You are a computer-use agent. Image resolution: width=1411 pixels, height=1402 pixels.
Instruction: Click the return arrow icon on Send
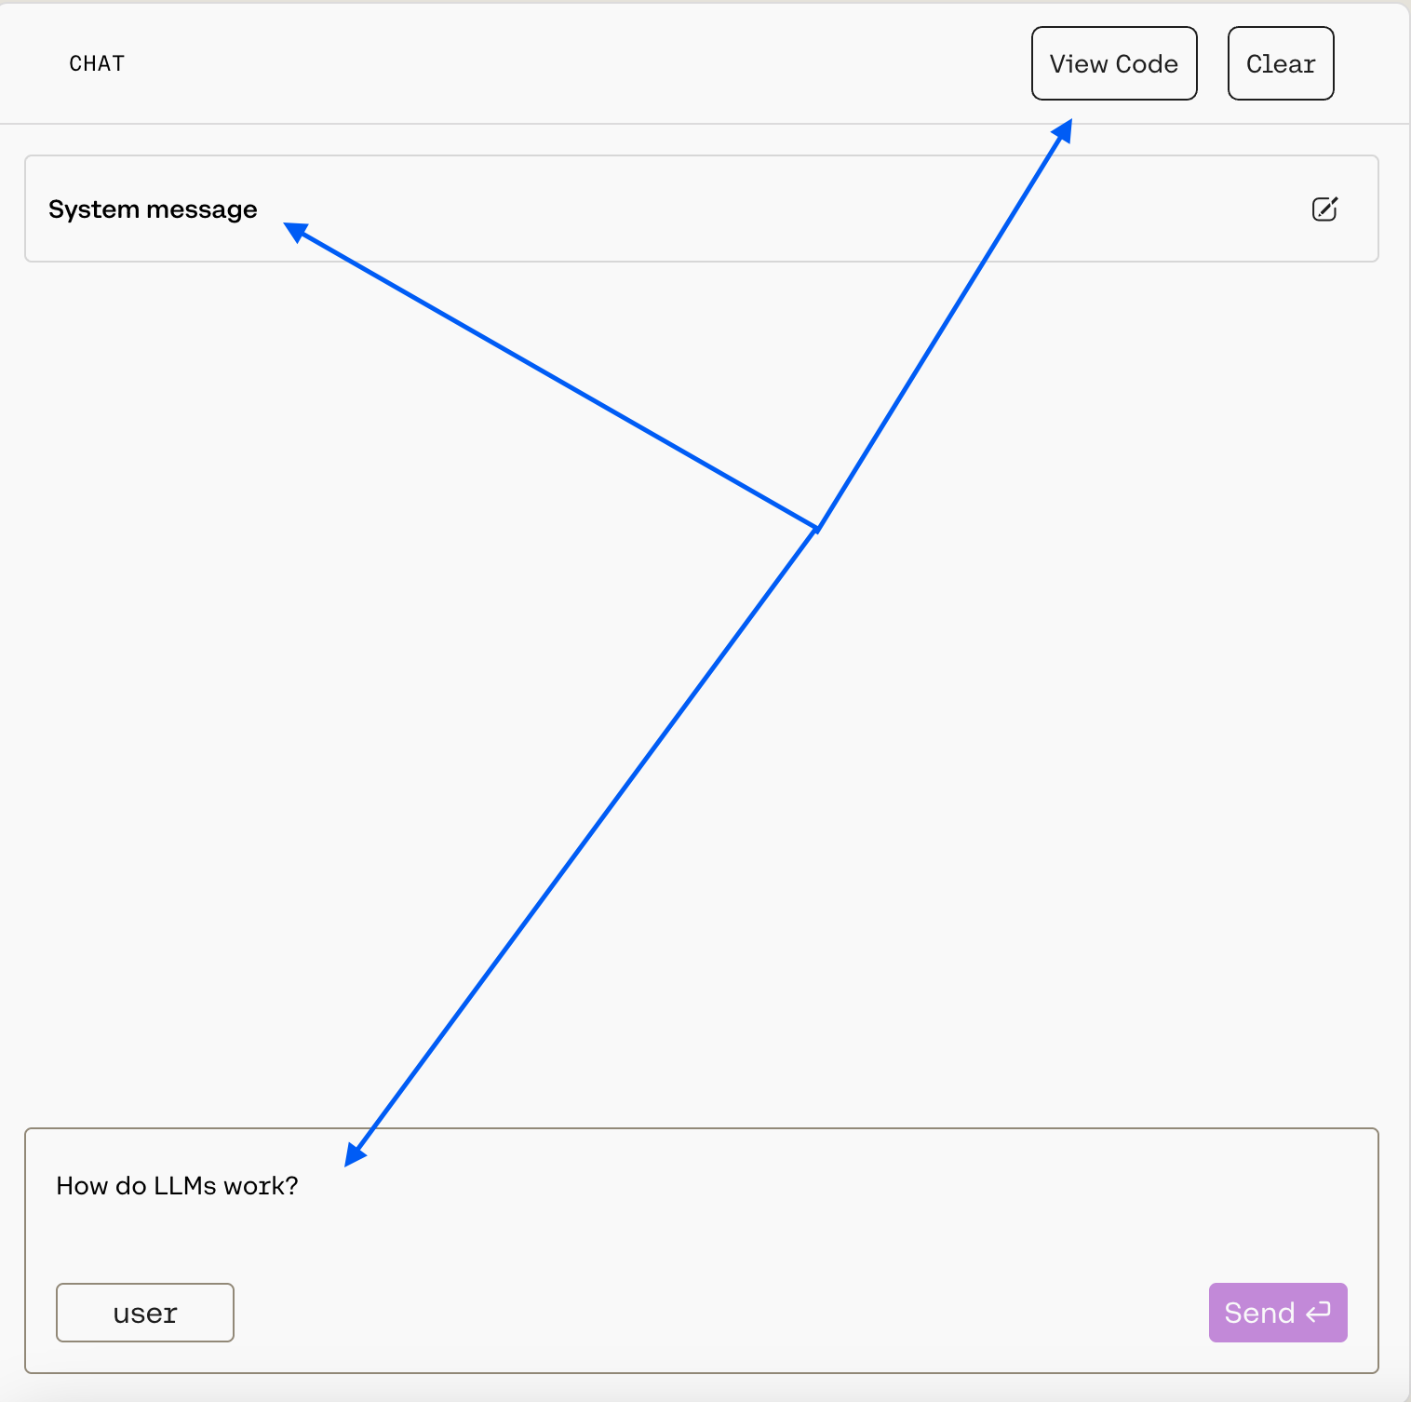(x=1319, y=1313)
